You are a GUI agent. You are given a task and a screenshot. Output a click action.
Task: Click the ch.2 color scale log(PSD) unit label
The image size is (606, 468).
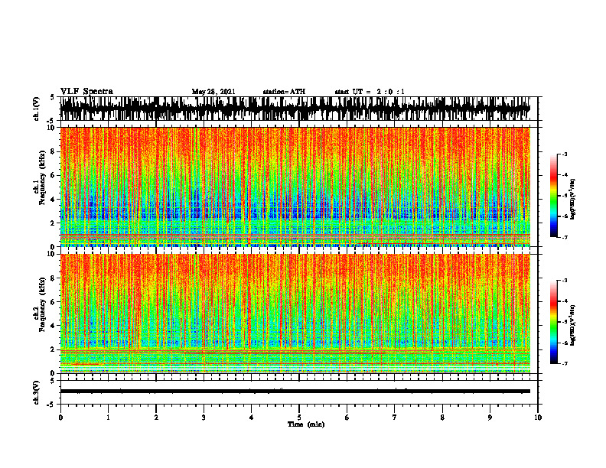click(573, 326)
